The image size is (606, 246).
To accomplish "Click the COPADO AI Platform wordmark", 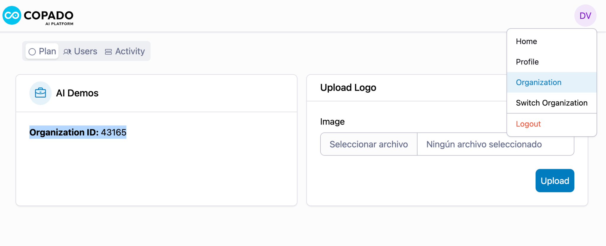I will pyautogui.click(x=49, y=17).
